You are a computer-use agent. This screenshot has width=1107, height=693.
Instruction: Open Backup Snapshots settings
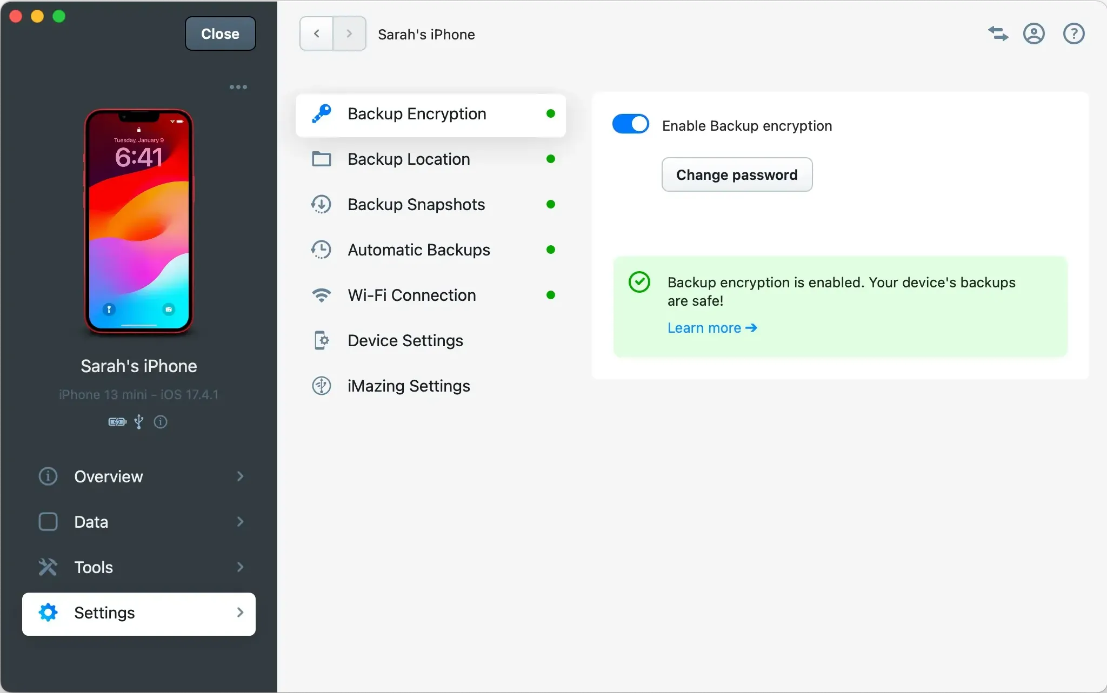(x=321, y=204)
